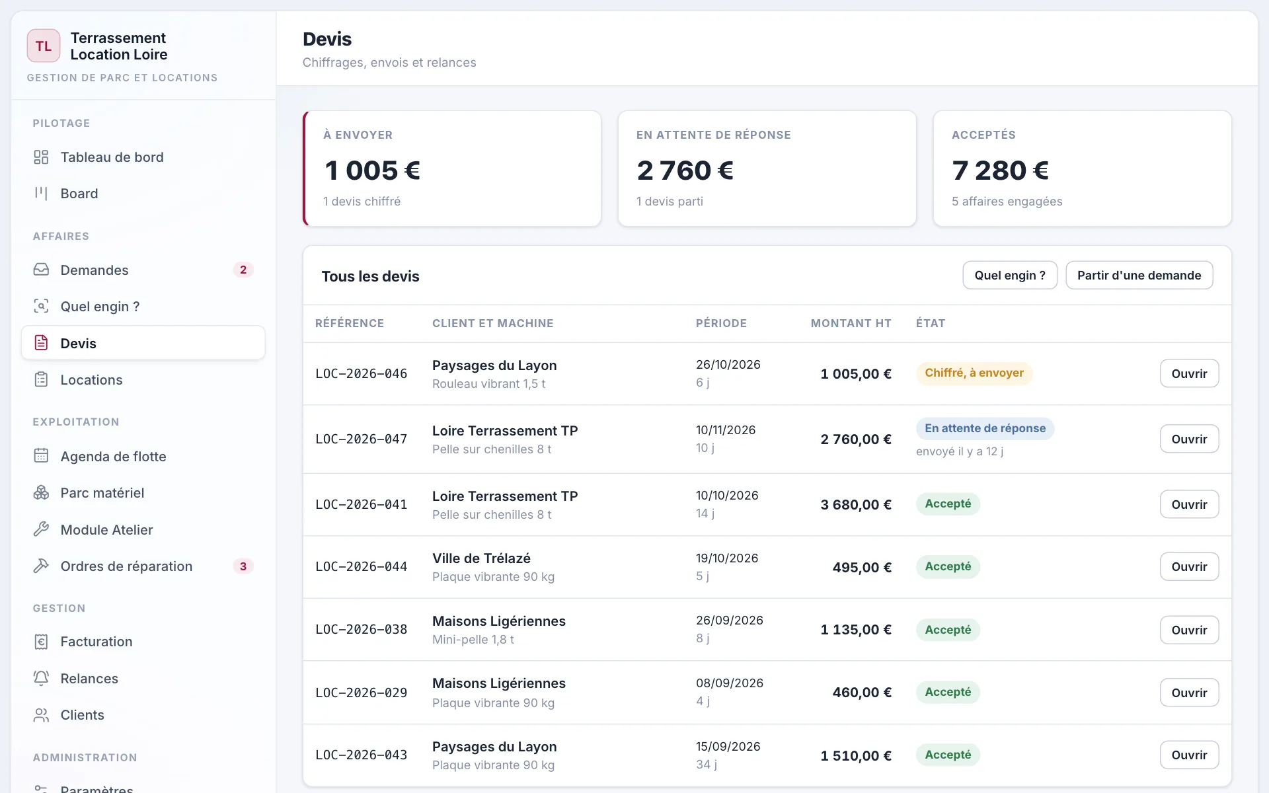Open the Agenda de flotte calendar icon
1269x793 pixels.
pyautogui.click(x=41, y=456)
